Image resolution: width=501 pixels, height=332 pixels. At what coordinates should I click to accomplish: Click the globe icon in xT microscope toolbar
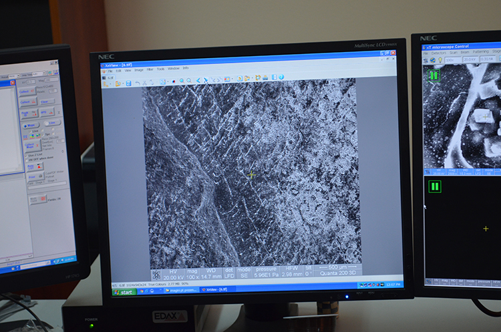click(433, 60)
